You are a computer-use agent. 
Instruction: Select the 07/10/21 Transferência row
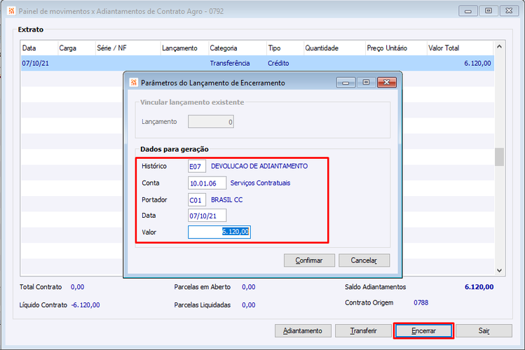257,63
